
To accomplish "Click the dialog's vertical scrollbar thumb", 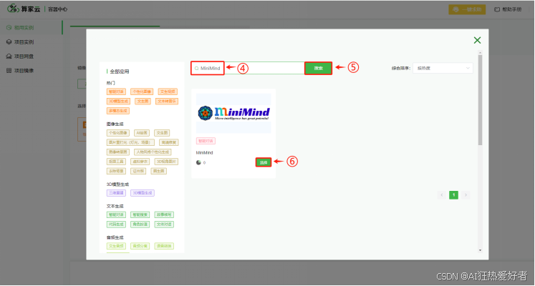I will coord(480,100).
